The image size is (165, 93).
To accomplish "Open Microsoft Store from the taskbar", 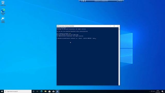I will coord(49,91).
